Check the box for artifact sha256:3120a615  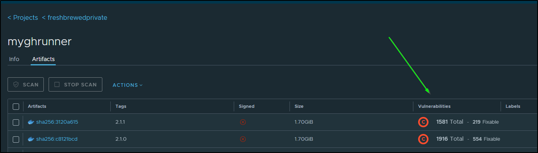click(x=16, y=122)
